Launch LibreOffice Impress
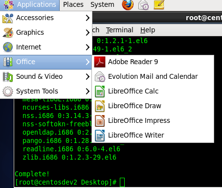Image resolution: width=222 pixels, height=188 pixels. pos(153,120)
